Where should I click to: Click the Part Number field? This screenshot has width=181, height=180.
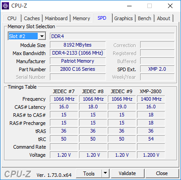78,69
